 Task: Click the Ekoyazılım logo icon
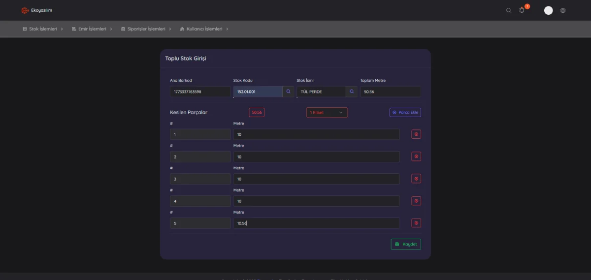(x=25, y=10)
